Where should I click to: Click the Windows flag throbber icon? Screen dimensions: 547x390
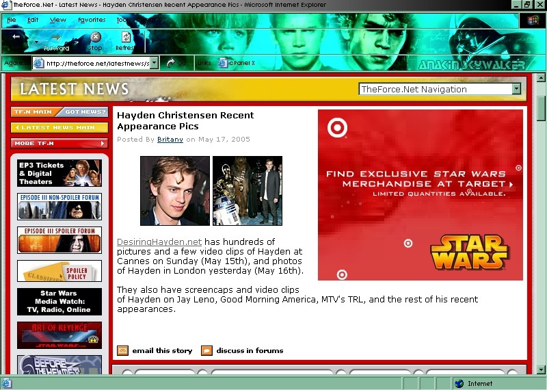pos(533,21)
